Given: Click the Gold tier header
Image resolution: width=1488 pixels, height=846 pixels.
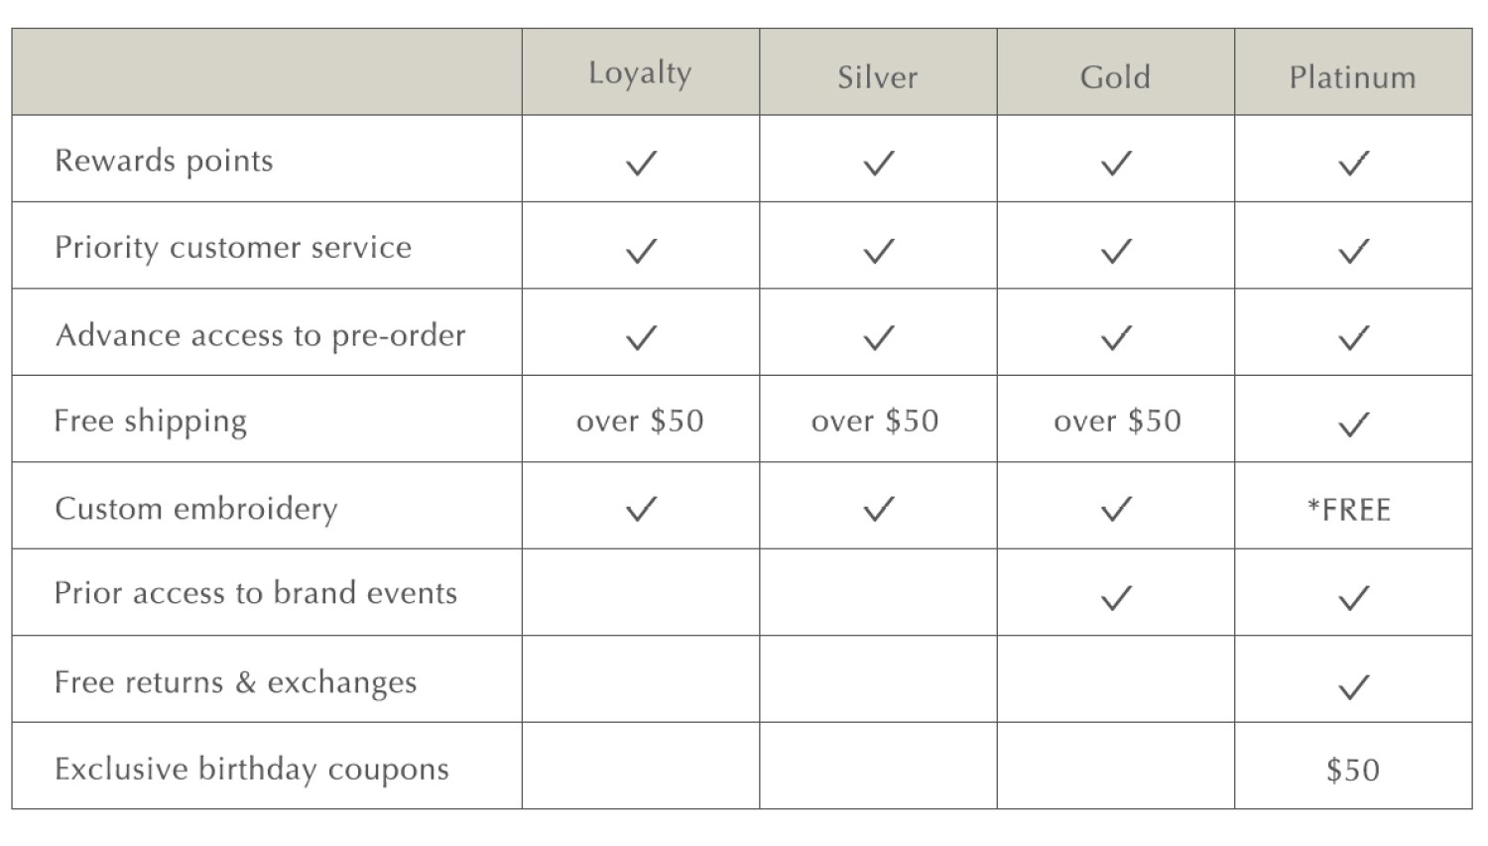Looking at the screenshot, I should [1115, 76].
